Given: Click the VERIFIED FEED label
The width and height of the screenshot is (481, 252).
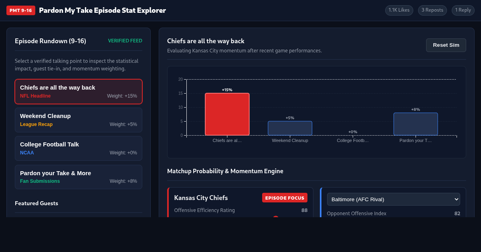Looking at the screenshot, I should coord(125,41).
